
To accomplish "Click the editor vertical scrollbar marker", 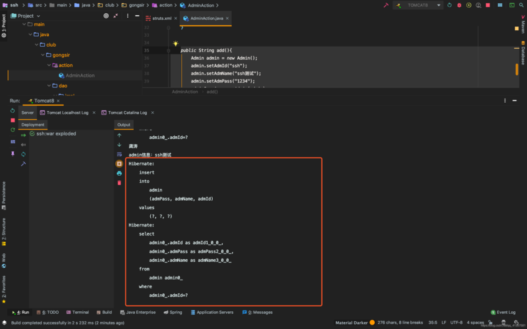I will click(517, 70).
